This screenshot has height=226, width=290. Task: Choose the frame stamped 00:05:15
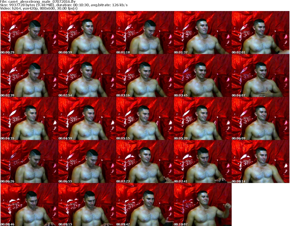point(145,119)
